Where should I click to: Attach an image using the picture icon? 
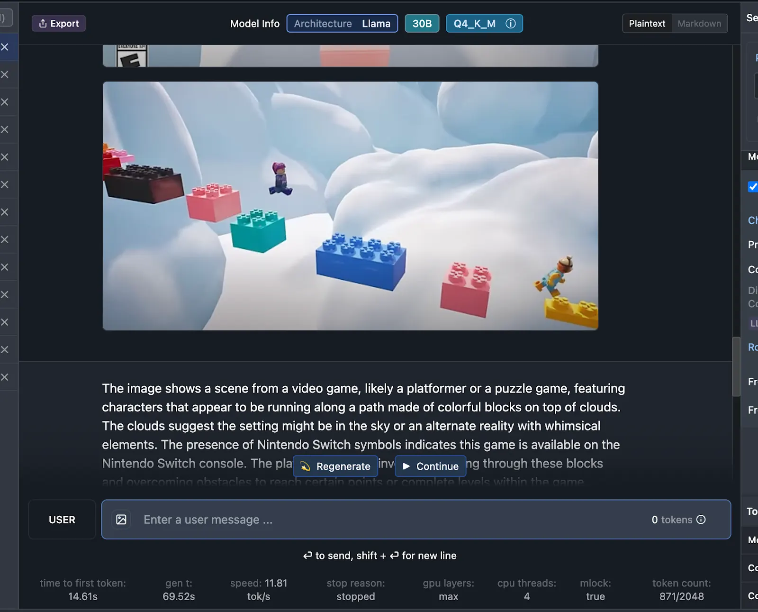coord(121,520)
